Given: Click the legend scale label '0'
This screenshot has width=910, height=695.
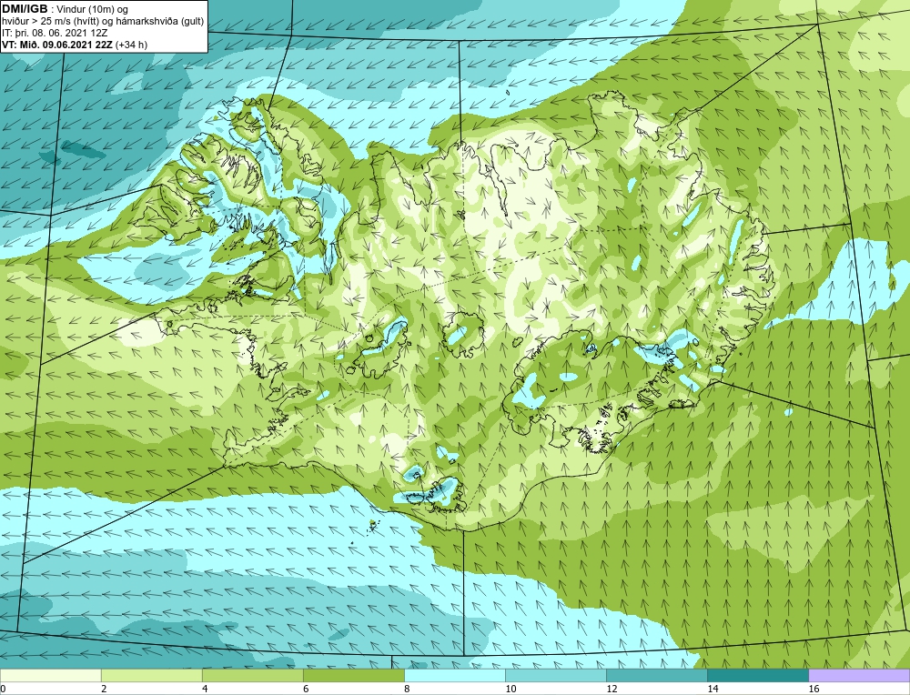Looking at the screenshot, I should click(x=3, y=689).
